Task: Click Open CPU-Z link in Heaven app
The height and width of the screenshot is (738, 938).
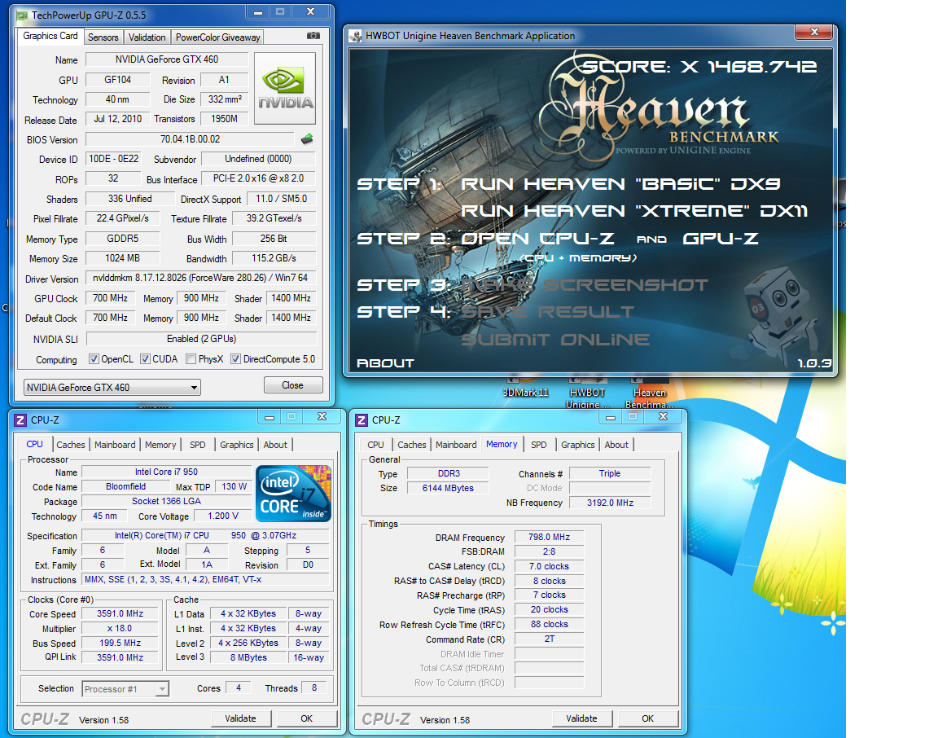Action: pos(537,238)
